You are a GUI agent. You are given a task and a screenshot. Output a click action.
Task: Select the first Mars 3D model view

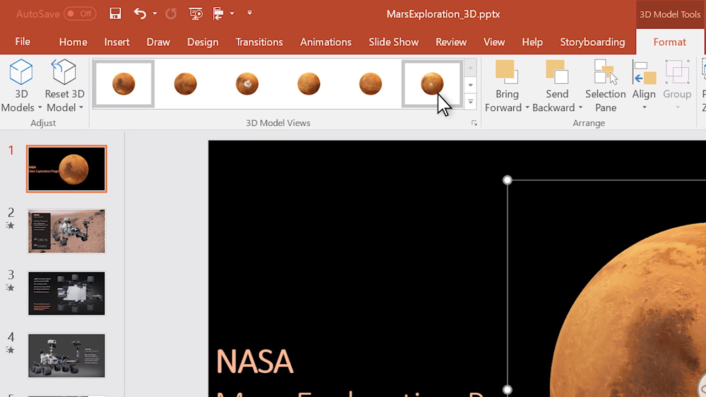tap(124, 84)
